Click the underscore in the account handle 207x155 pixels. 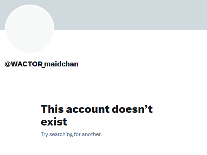click(44, 67)
